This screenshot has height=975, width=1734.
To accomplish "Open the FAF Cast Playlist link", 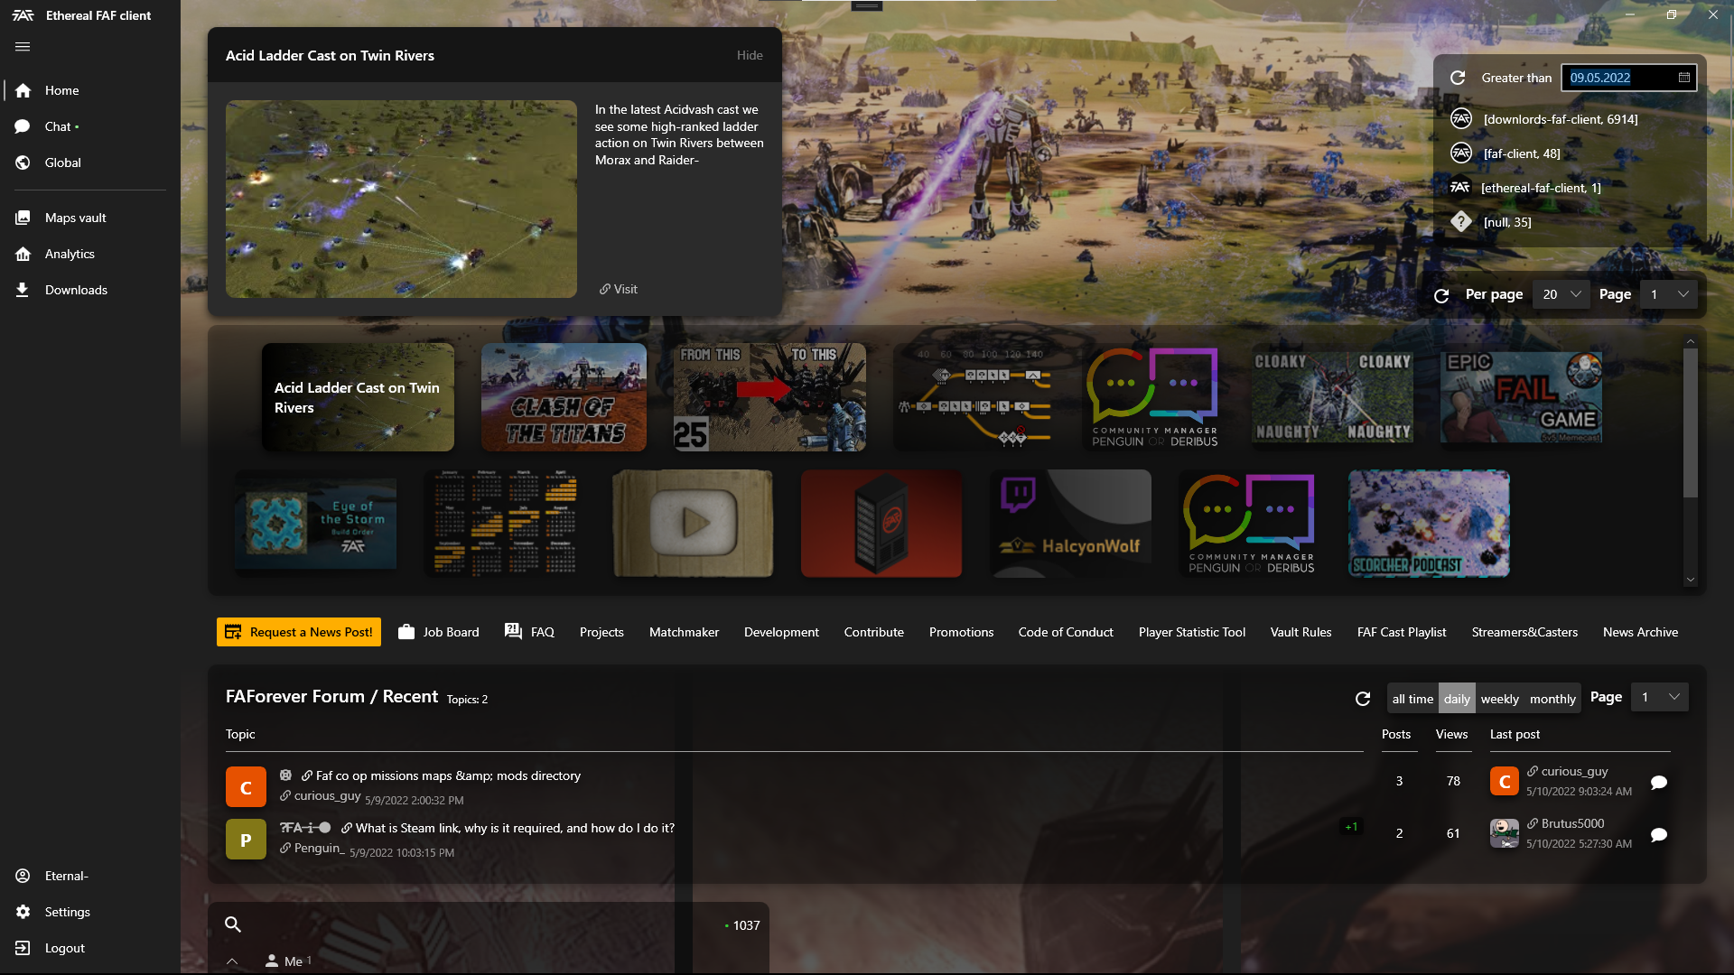I will (1402, 632).
